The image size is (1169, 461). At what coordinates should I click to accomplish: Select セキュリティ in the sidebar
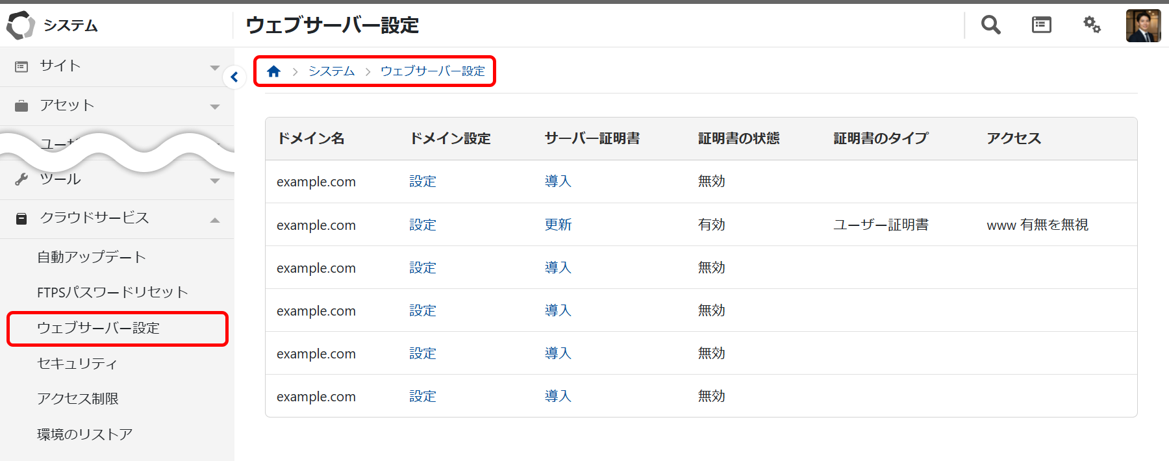77,364
